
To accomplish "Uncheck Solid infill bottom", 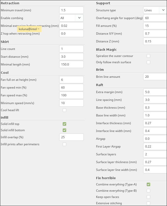I will tap(64, 130).
